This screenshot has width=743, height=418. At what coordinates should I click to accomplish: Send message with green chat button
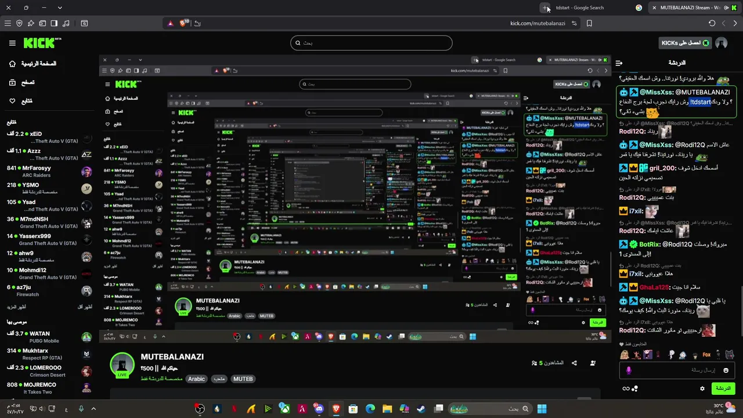coord(723,388)
